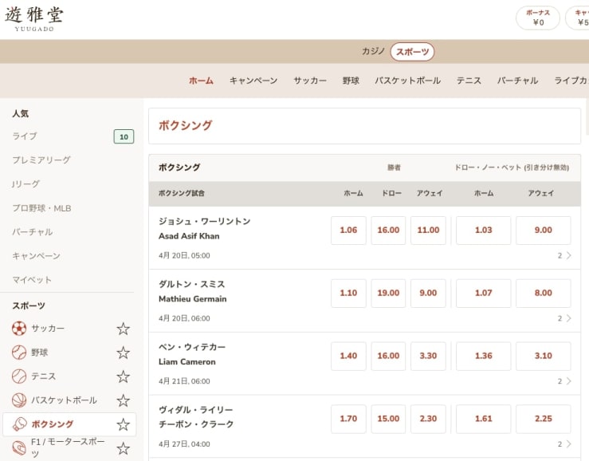Image resolution: width=589 pixels, height=461 pixels.
Task: Expand more markets for ダルトン・スミス match
Action: [564, 318]
